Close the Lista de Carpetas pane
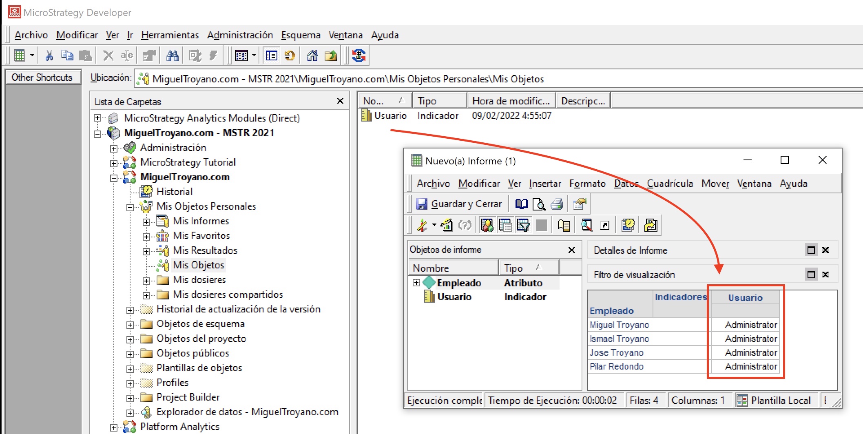The image size is (863, 434). 340,101
